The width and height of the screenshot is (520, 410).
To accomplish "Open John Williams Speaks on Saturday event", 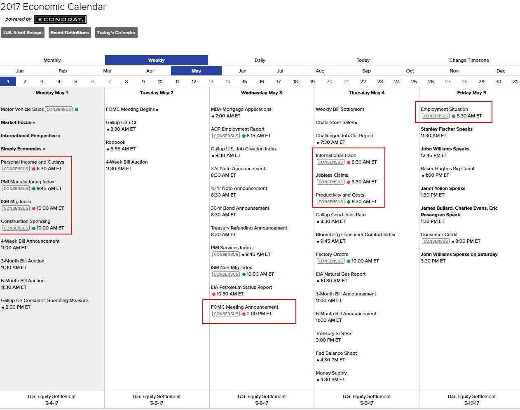I will coord(459,254).
